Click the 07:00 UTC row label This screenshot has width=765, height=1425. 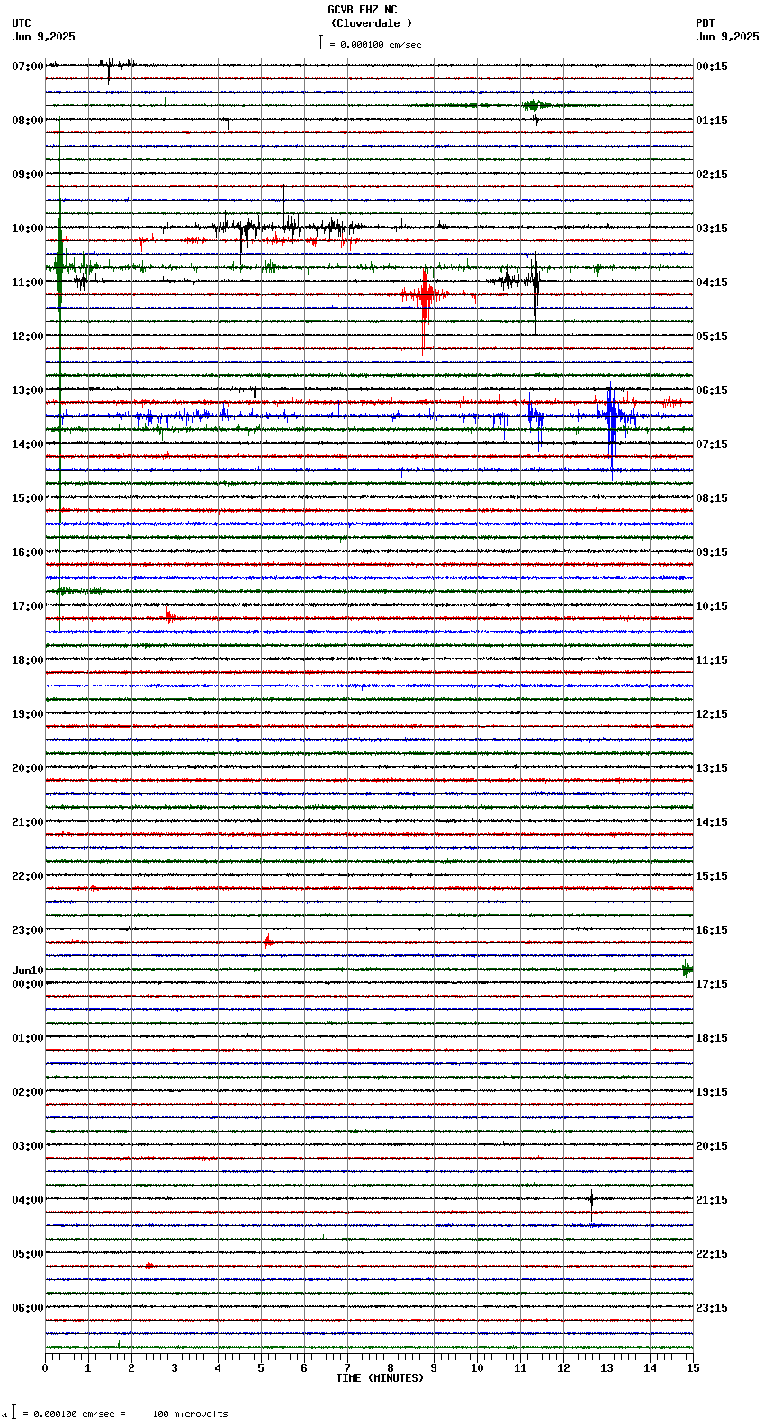[x=28, y=67]
